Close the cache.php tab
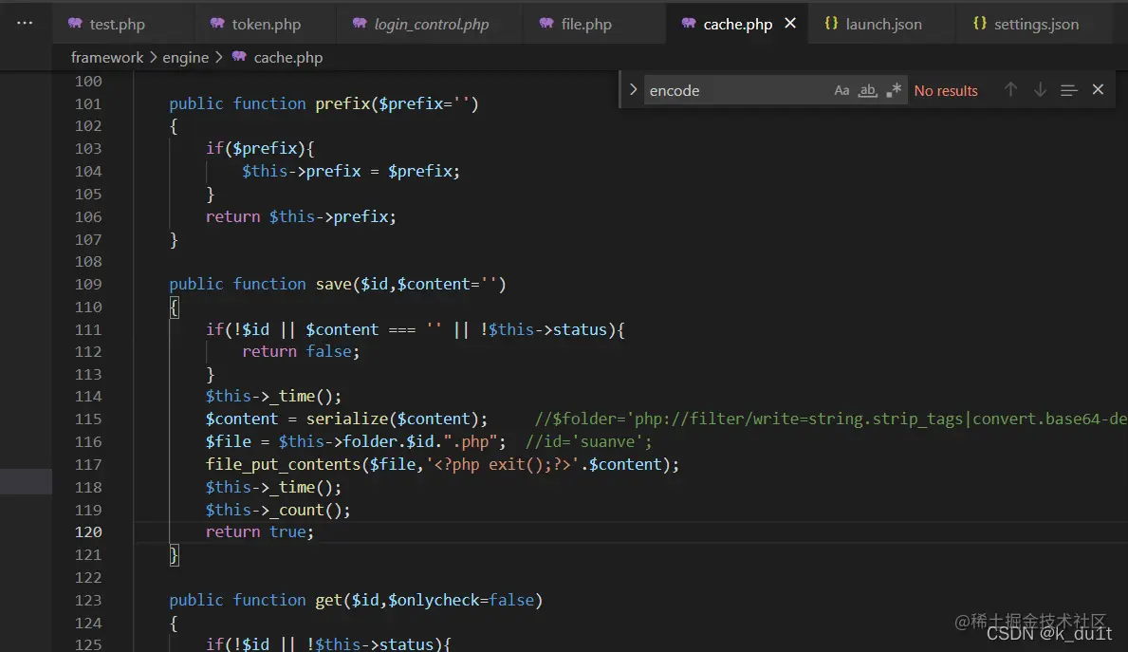This screenshot has width=1128, height=652. point(790,24)
